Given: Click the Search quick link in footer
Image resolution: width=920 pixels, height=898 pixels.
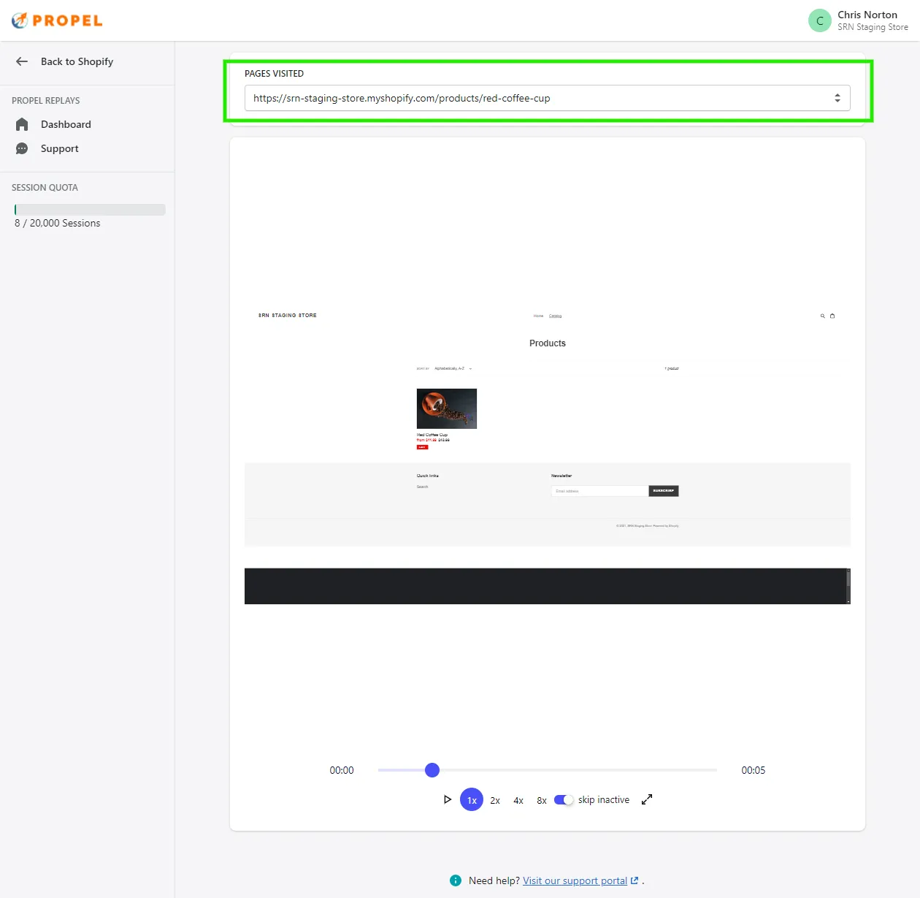Looking at the screenshot, I should coord(423,487).
